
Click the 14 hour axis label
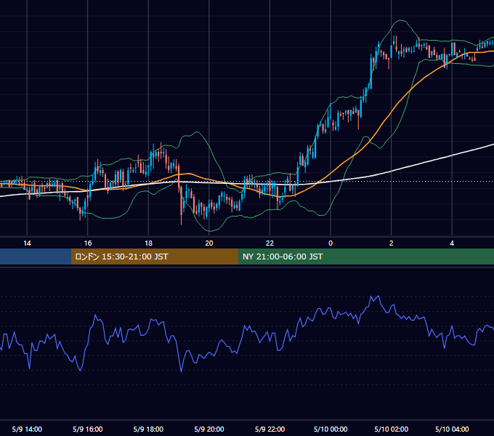click(x=27, y=243)
